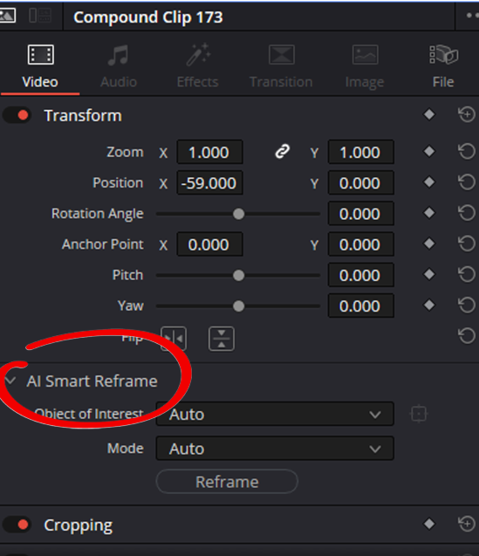Open the File tab
The image size is (479, 556).
point(443,66)
